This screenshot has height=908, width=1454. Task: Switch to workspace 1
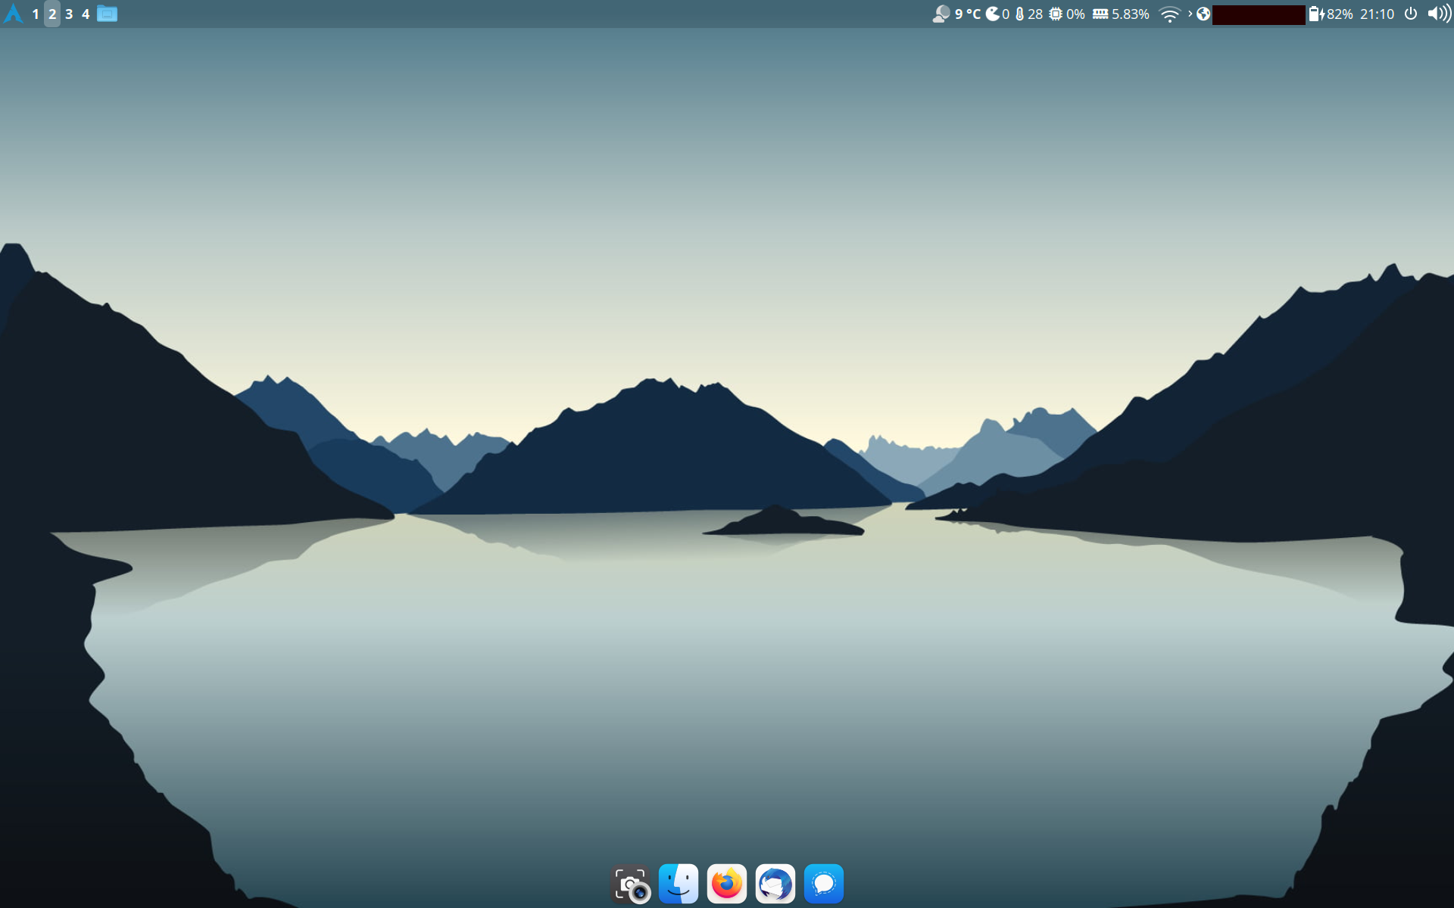35,14
